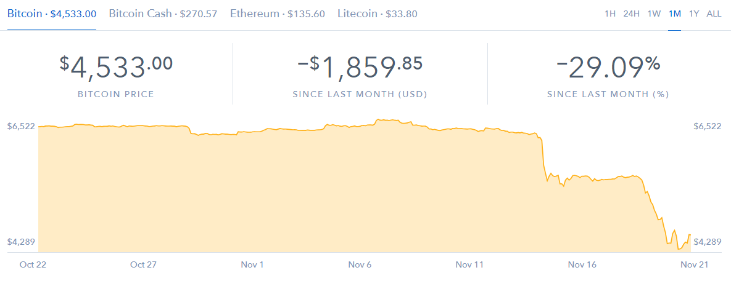
Task: Click the Nov 1 date label
Action: (252, 264)
